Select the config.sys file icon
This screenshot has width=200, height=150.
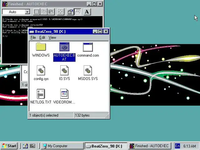[x=41, y=70]
